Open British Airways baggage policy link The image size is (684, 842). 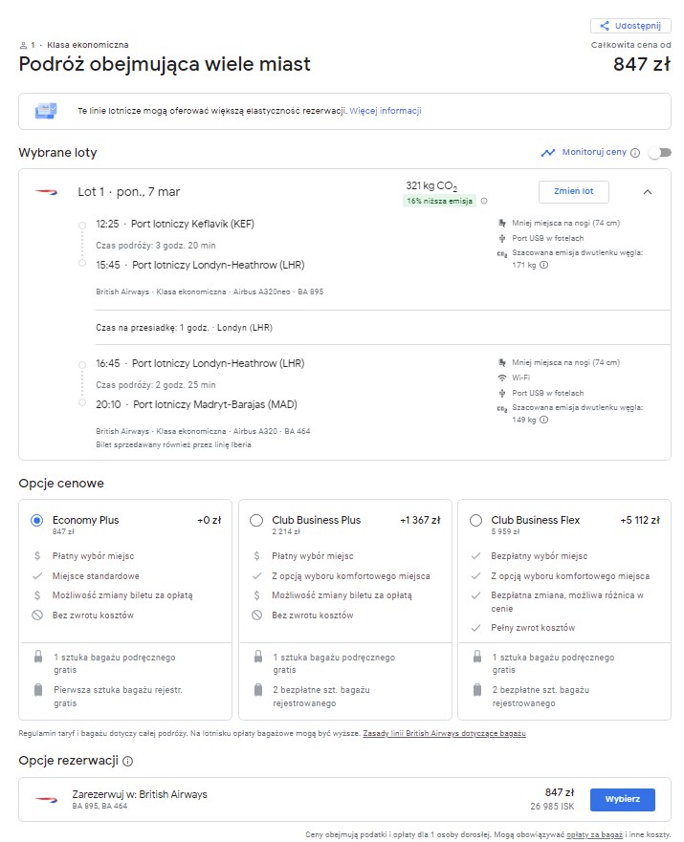pos(444,734)
